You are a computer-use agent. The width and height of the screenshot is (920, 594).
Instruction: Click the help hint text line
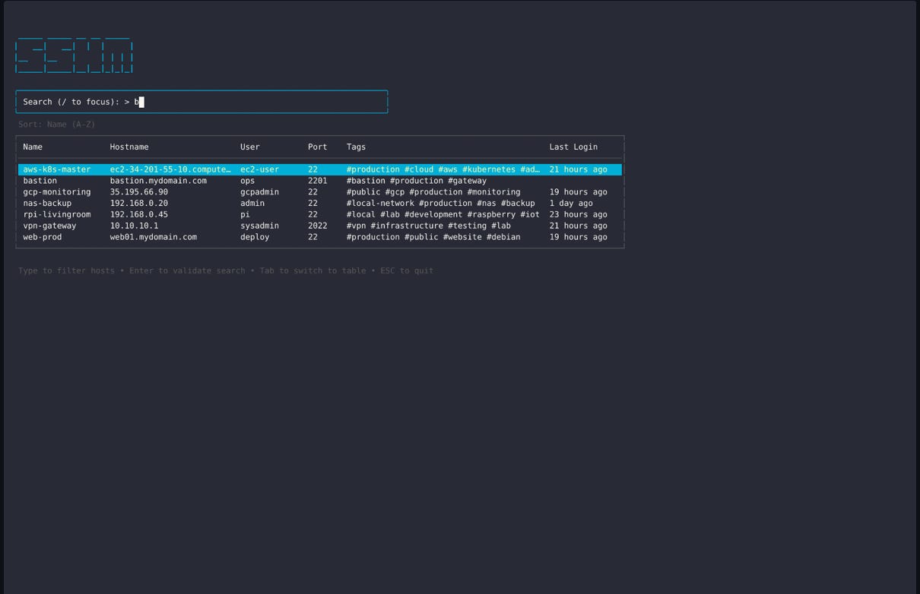(x=226, y=270)
